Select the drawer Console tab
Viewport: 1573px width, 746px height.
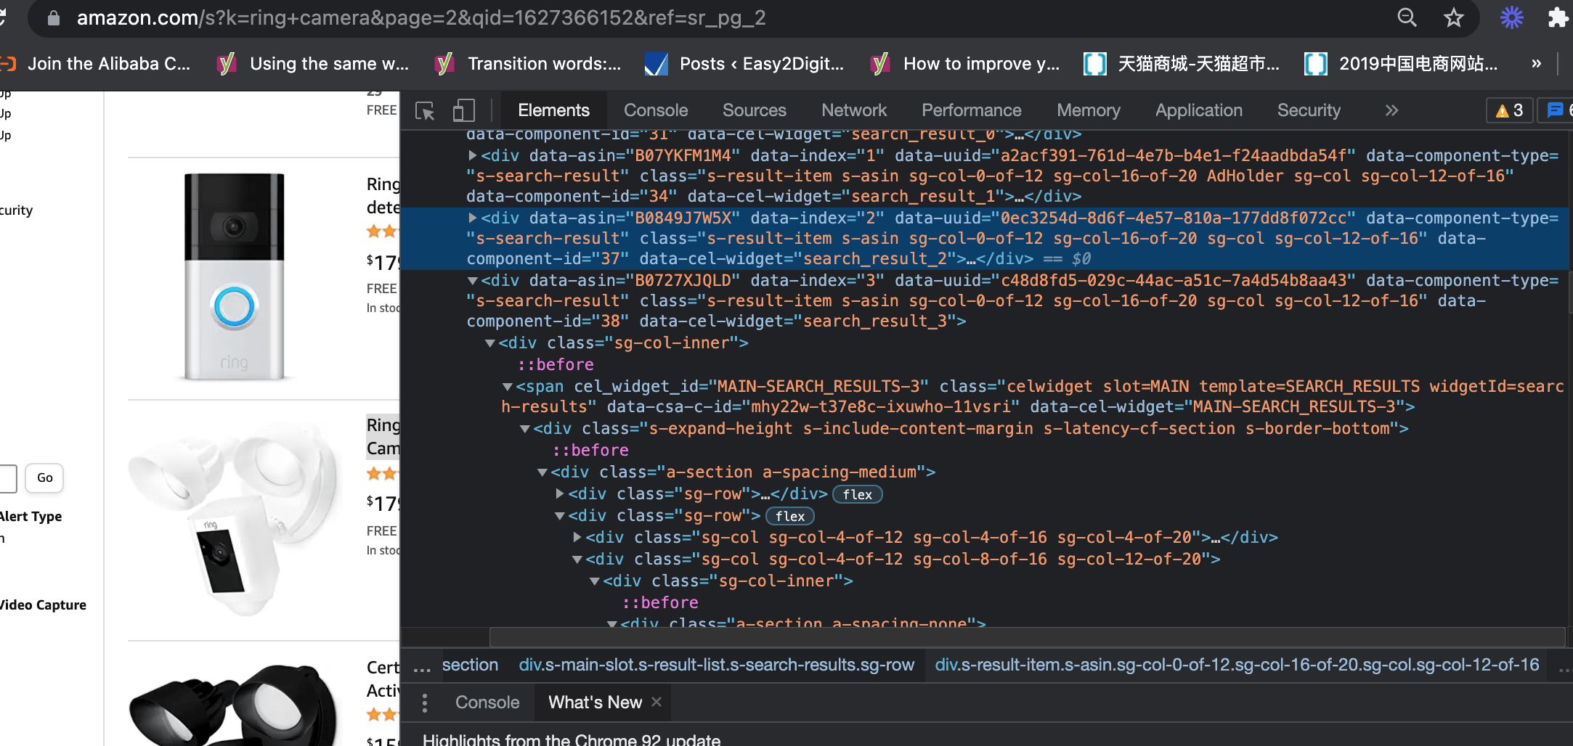(x=487, y=702)
